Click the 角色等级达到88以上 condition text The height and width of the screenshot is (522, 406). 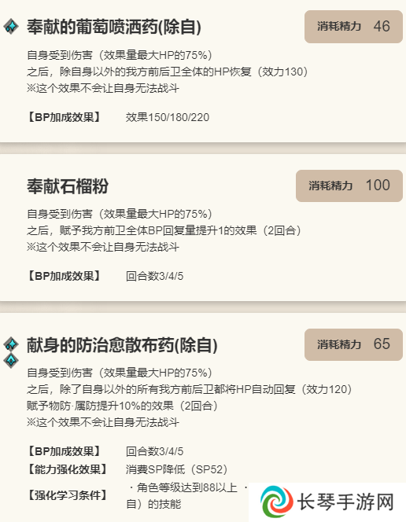[186, 487]
